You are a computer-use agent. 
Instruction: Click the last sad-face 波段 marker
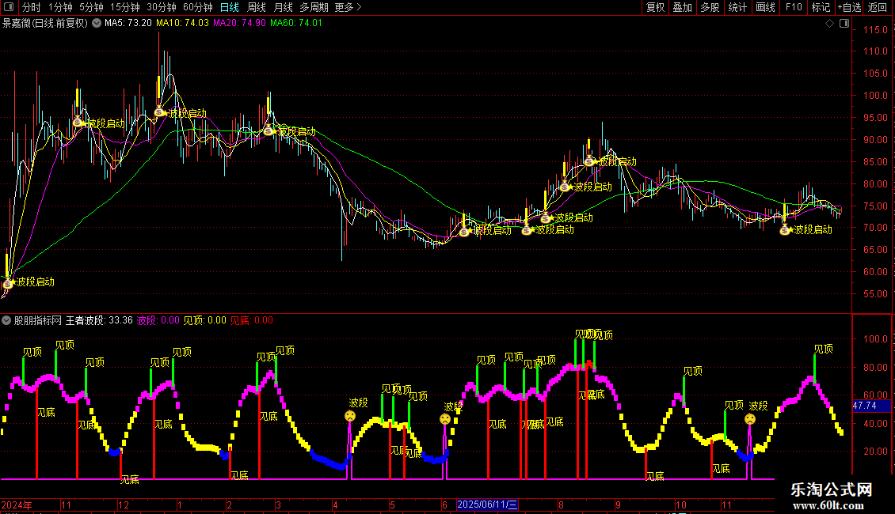coord(750,419)
